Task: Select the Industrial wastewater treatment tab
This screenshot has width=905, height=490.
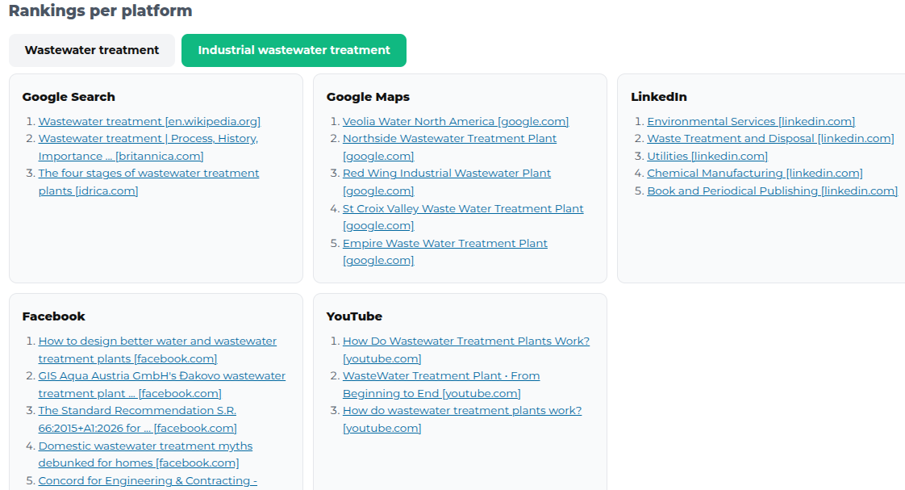Action: click(294, 50)
